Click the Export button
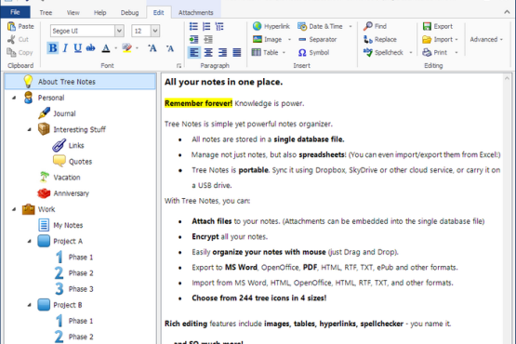 pos(438,26)
